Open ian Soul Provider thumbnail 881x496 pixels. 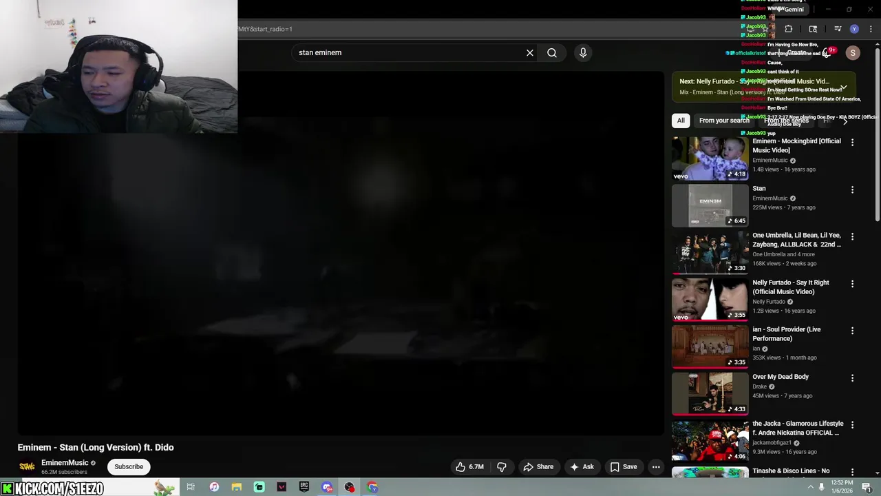tap(710, 346)
